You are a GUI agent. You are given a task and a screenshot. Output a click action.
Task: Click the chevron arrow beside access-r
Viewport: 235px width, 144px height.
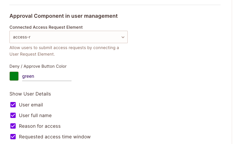coord(123,37)
